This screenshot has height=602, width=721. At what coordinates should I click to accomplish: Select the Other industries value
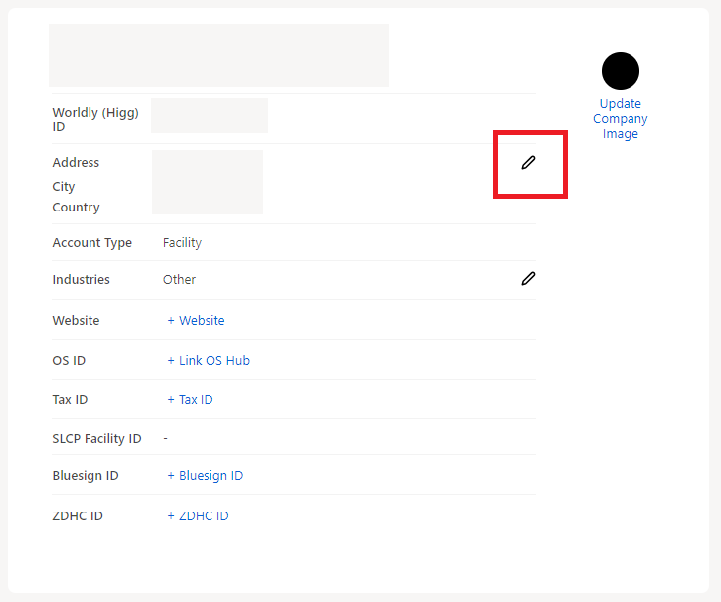coord(179,279)
